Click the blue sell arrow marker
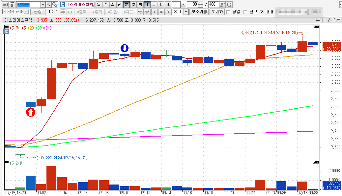The width and height of the screenshot is (342, 196). [125, 48]
